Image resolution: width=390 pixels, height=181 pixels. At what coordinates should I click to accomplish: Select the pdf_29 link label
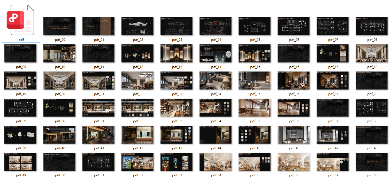coord(20,121)
